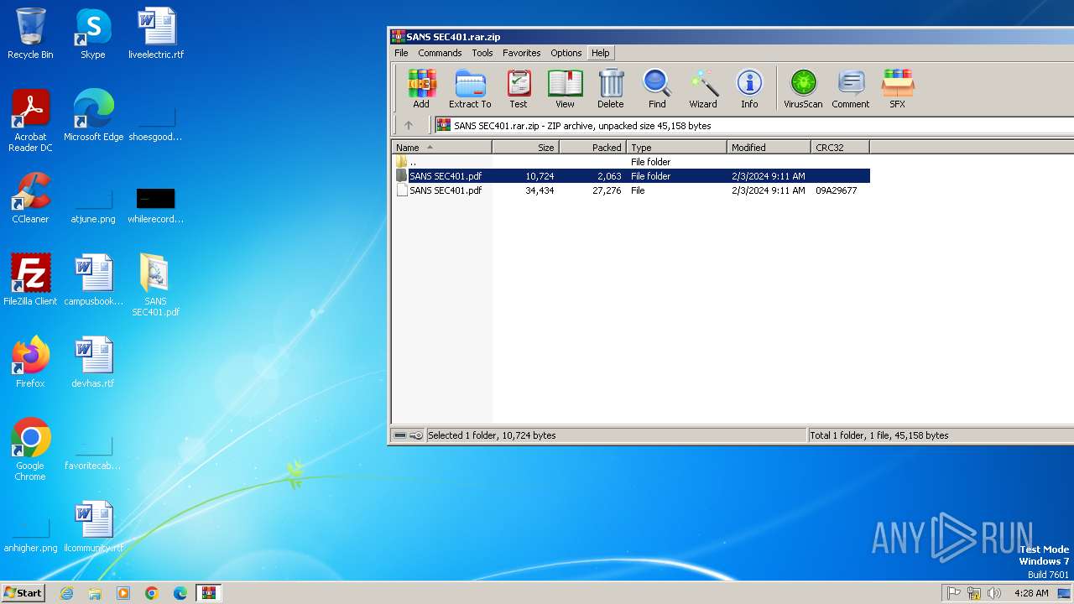The image size is (1074, 604).
Task: Open the Tools menu
Action: click(482, 53)
